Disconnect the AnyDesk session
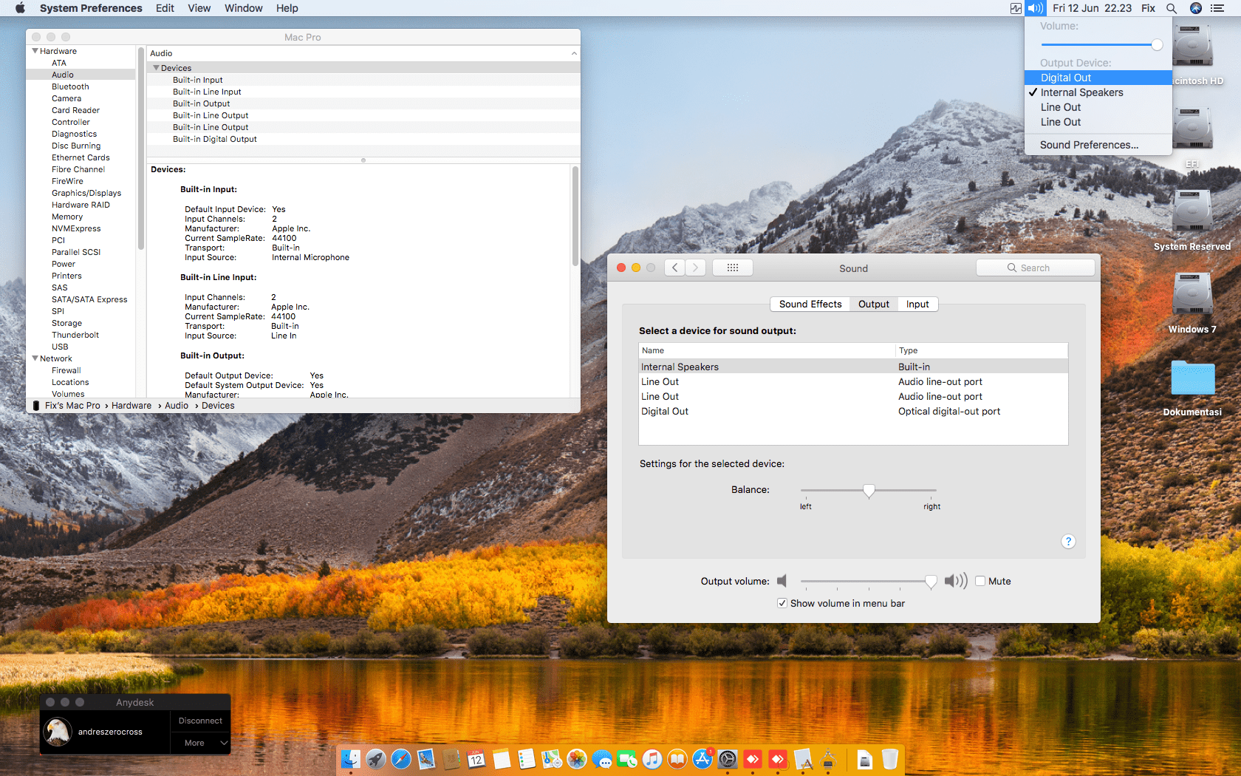This screenshot has width=1241, height=776. [199, 720]
